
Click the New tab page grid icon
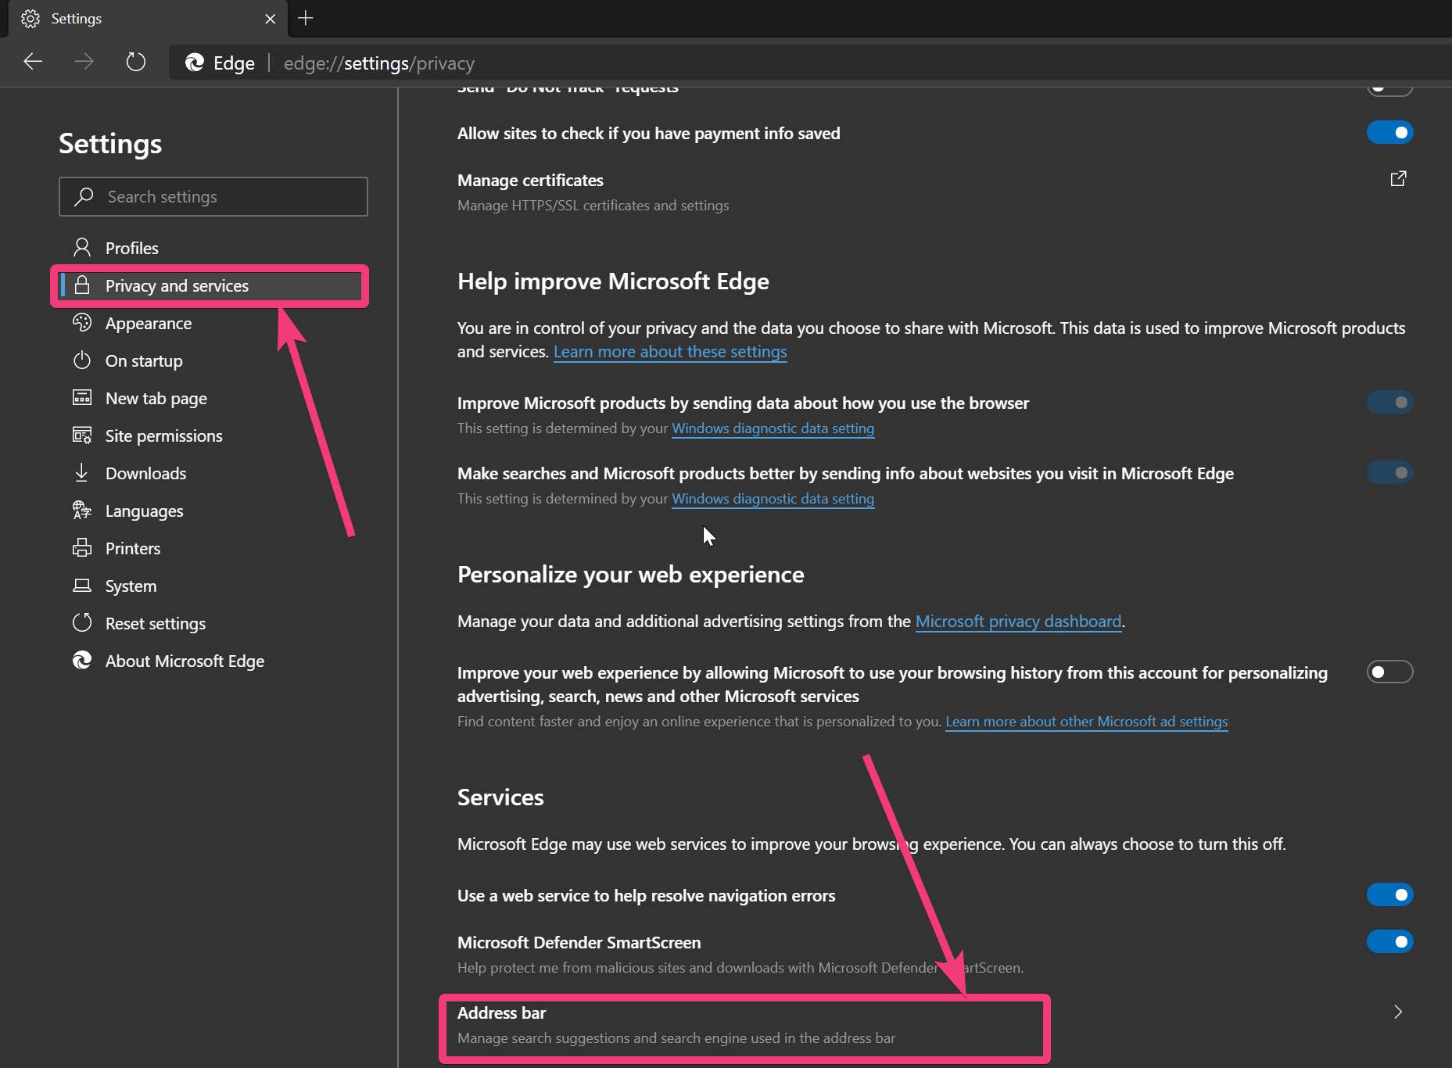coord(81,398)
